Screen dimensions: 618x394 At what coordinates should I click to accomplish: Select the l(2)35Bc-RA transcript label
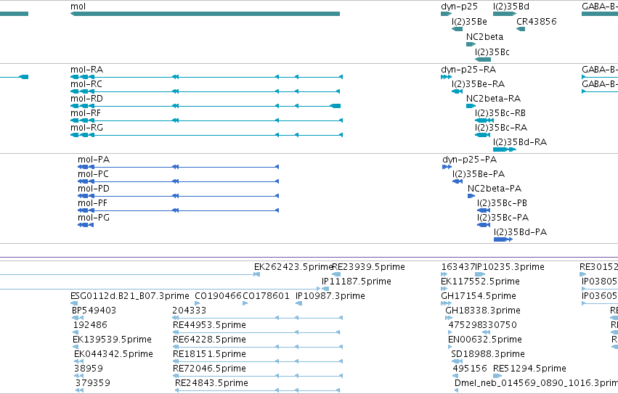click(501, 128)
